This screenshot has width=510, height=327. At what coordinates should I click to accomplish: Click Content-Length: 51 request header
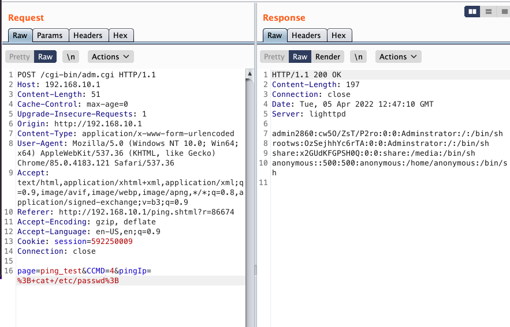pos(59,94)
